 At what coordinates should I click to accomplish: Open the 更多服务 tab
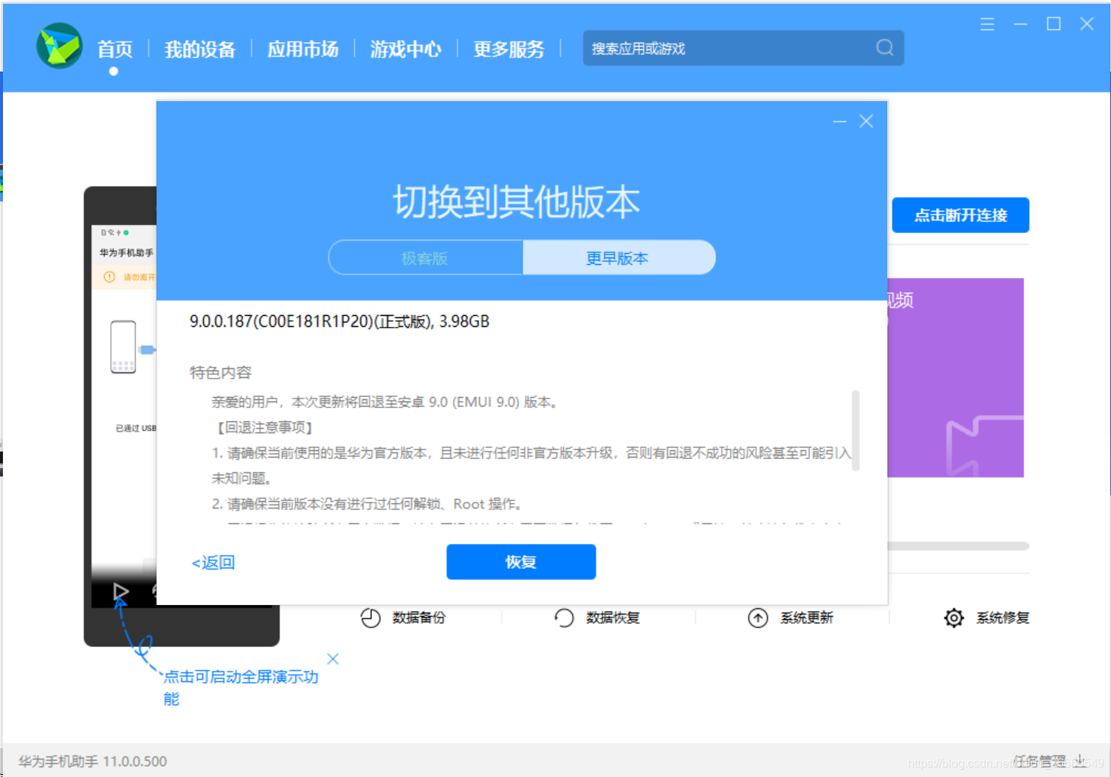point(509,49)
